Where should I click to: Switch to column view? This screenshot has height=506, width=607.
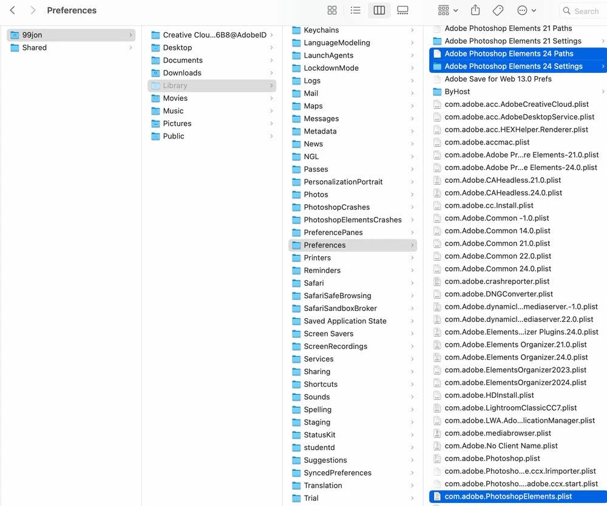(x=379, y=10)
